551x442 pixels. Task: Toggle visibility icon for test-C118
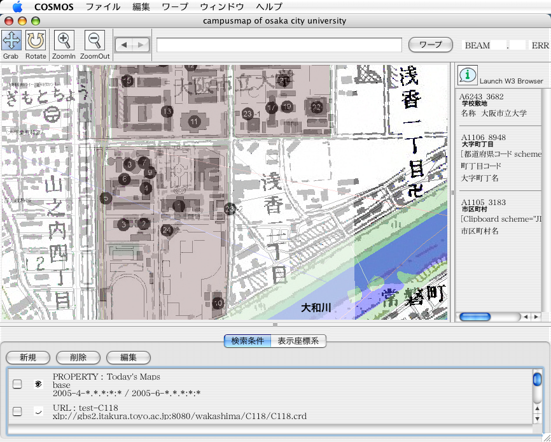point(38,411)
